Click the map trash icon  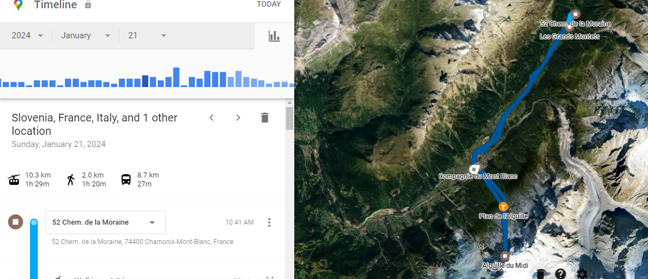[x=540, y=274]
